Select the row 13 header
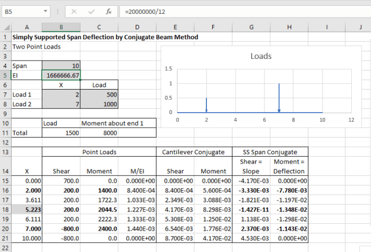 tap(5, 151)
